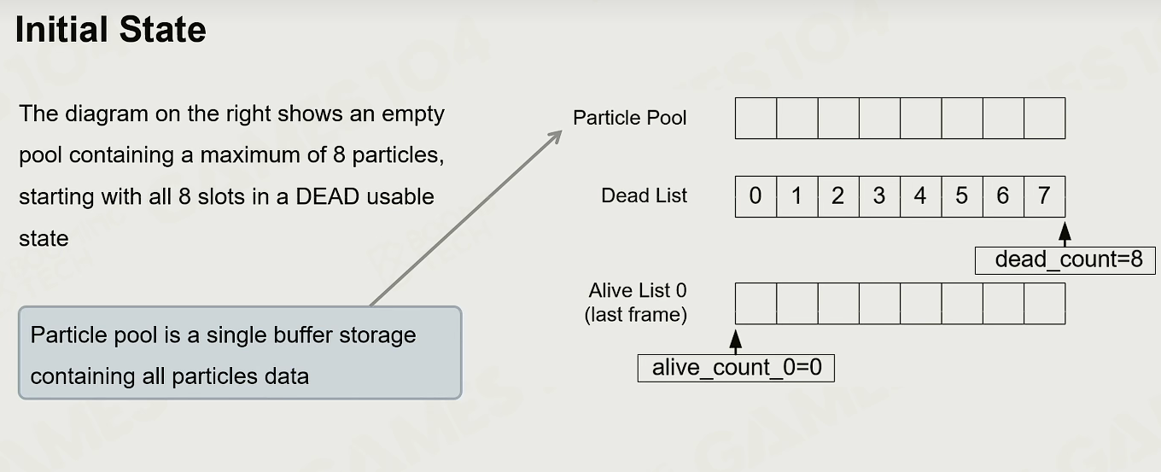Click the dead_count=8 label box

pyautogui.click(x=1065, y=260)
